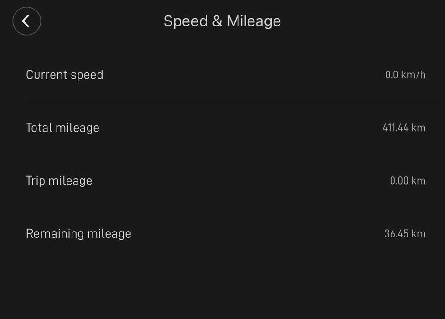Select the Current speed label
The image size is (445, 319).
pyautogui.click(x=65, y=75)
